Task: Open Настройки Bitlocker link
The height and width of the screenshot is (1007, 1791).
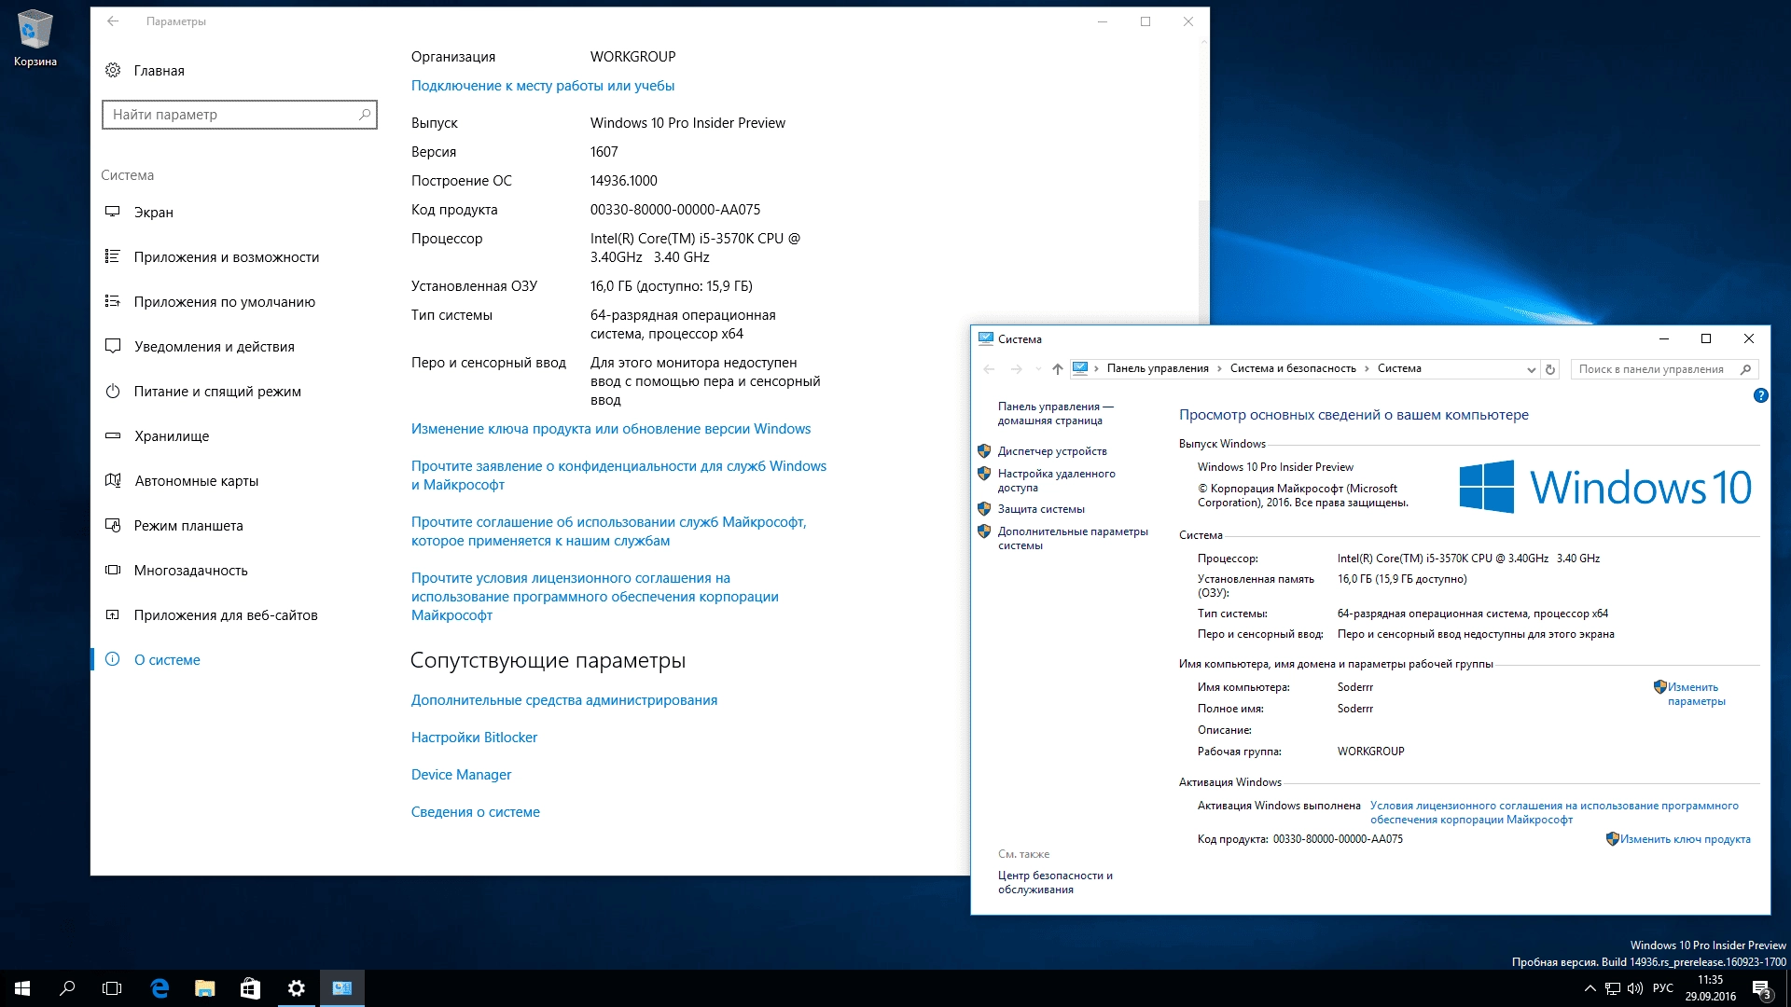Action: click(474, 738)
